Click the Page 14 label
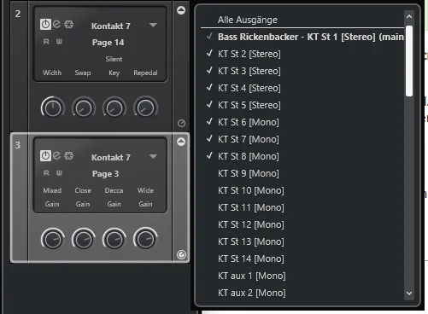Screen dimensions: 428x314 coord(108,43)
